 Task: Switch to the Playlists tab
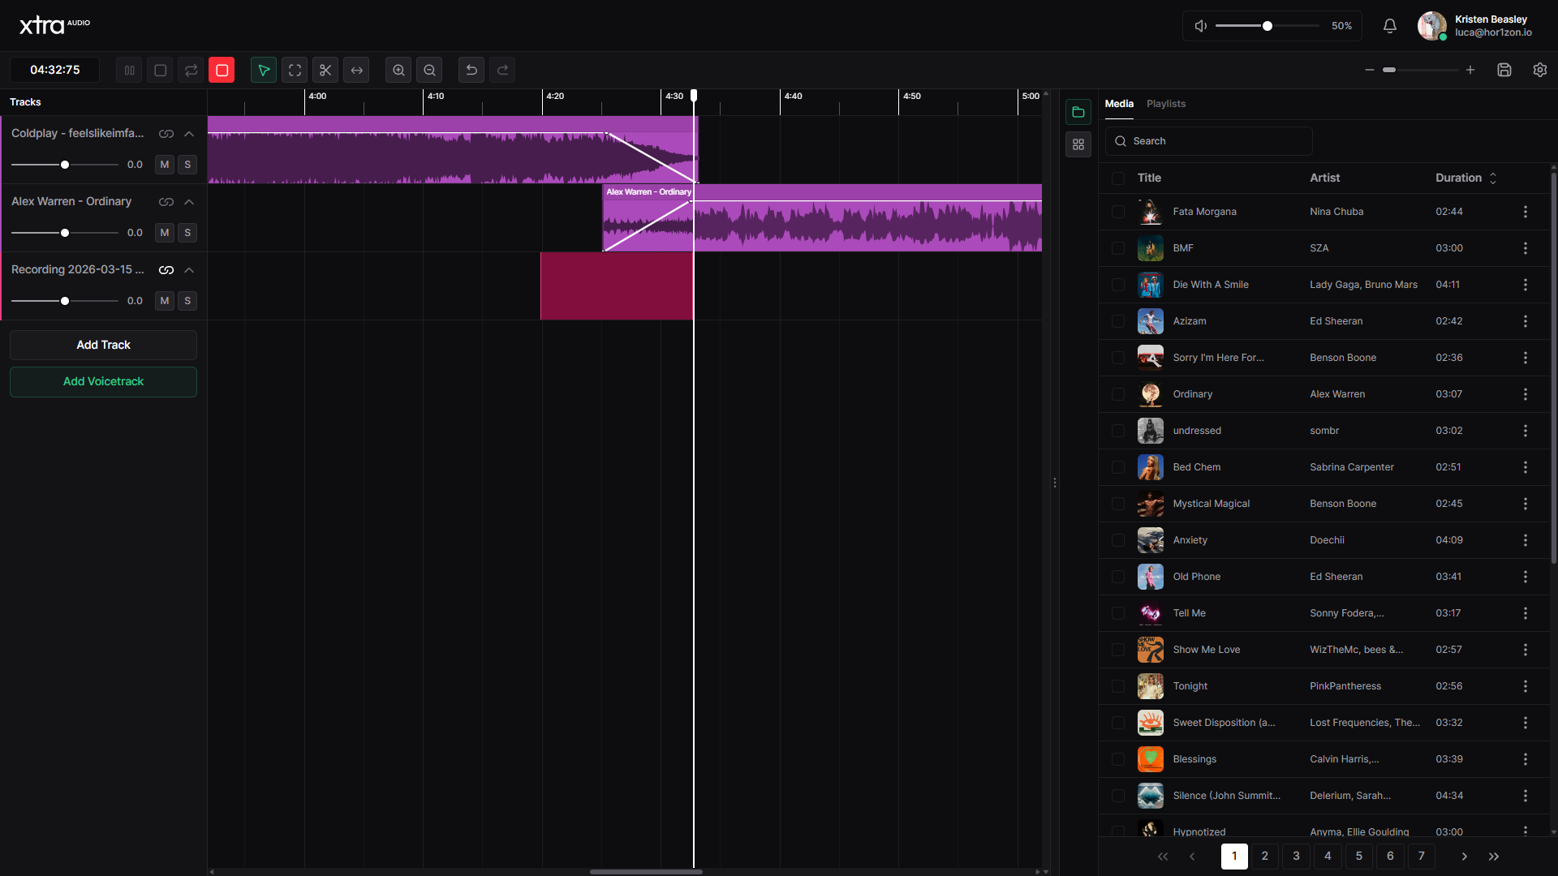click(x=1165, y=104)
